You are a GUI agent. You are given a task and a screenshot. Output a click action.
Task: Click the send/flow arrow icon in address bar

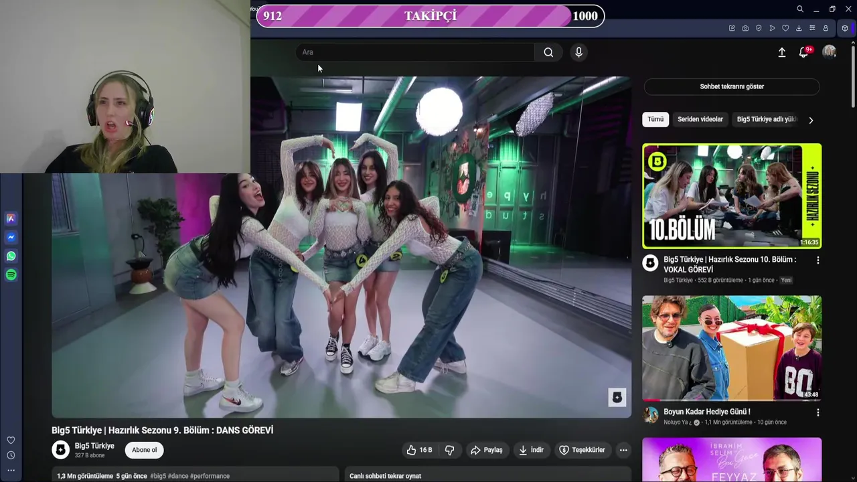coord(772,28)
